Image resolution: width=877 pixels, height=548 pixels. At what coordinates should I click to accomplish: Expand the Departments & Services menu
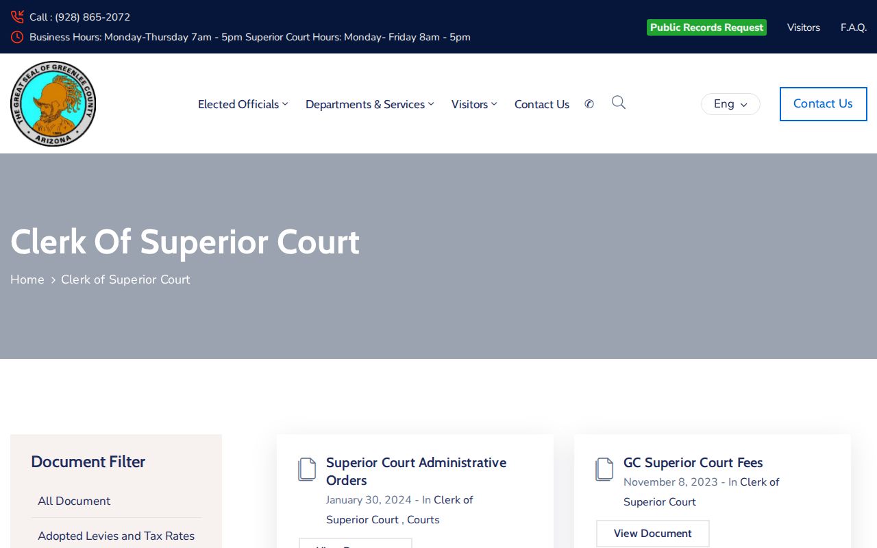click(369, 104)
